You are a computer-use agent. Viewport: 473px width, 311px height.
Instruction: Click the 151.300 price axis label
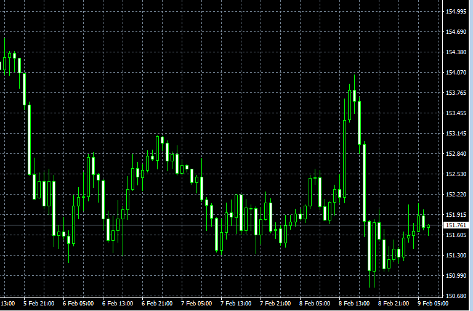click(x=456, y=256)
